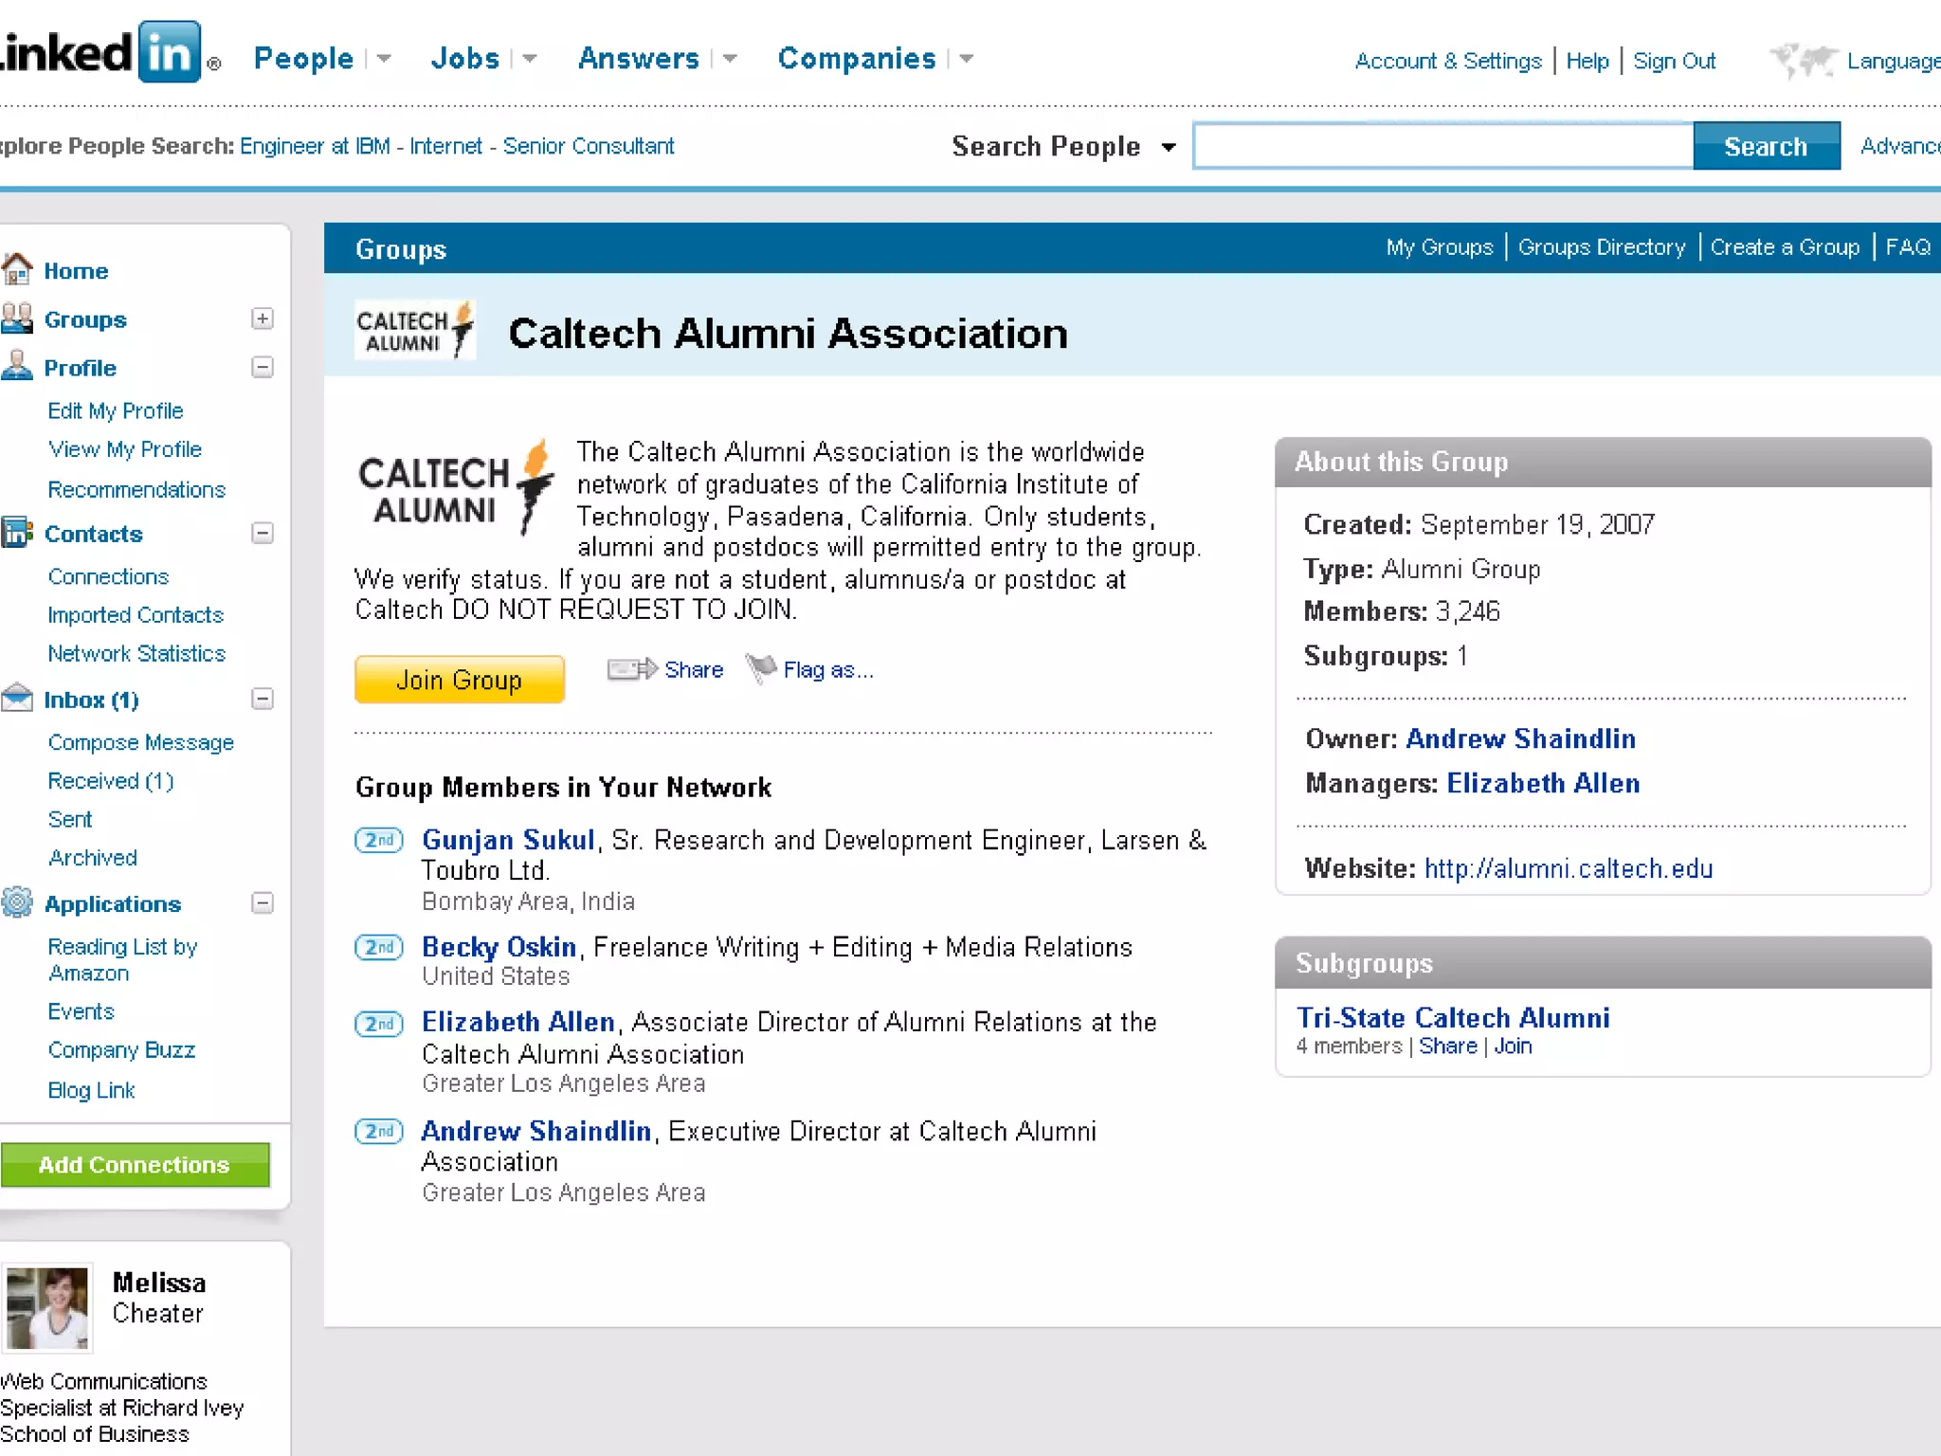Collapse the Profile sidebar section
This screenshot has height=1456, width=1941.
tap(263, 367)
